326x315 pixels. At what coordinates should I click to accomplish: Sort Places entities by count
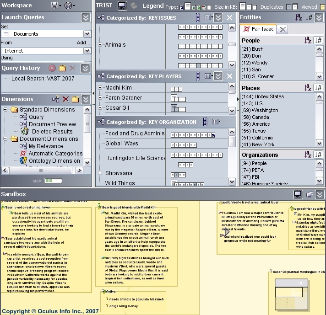click(319, 88)
